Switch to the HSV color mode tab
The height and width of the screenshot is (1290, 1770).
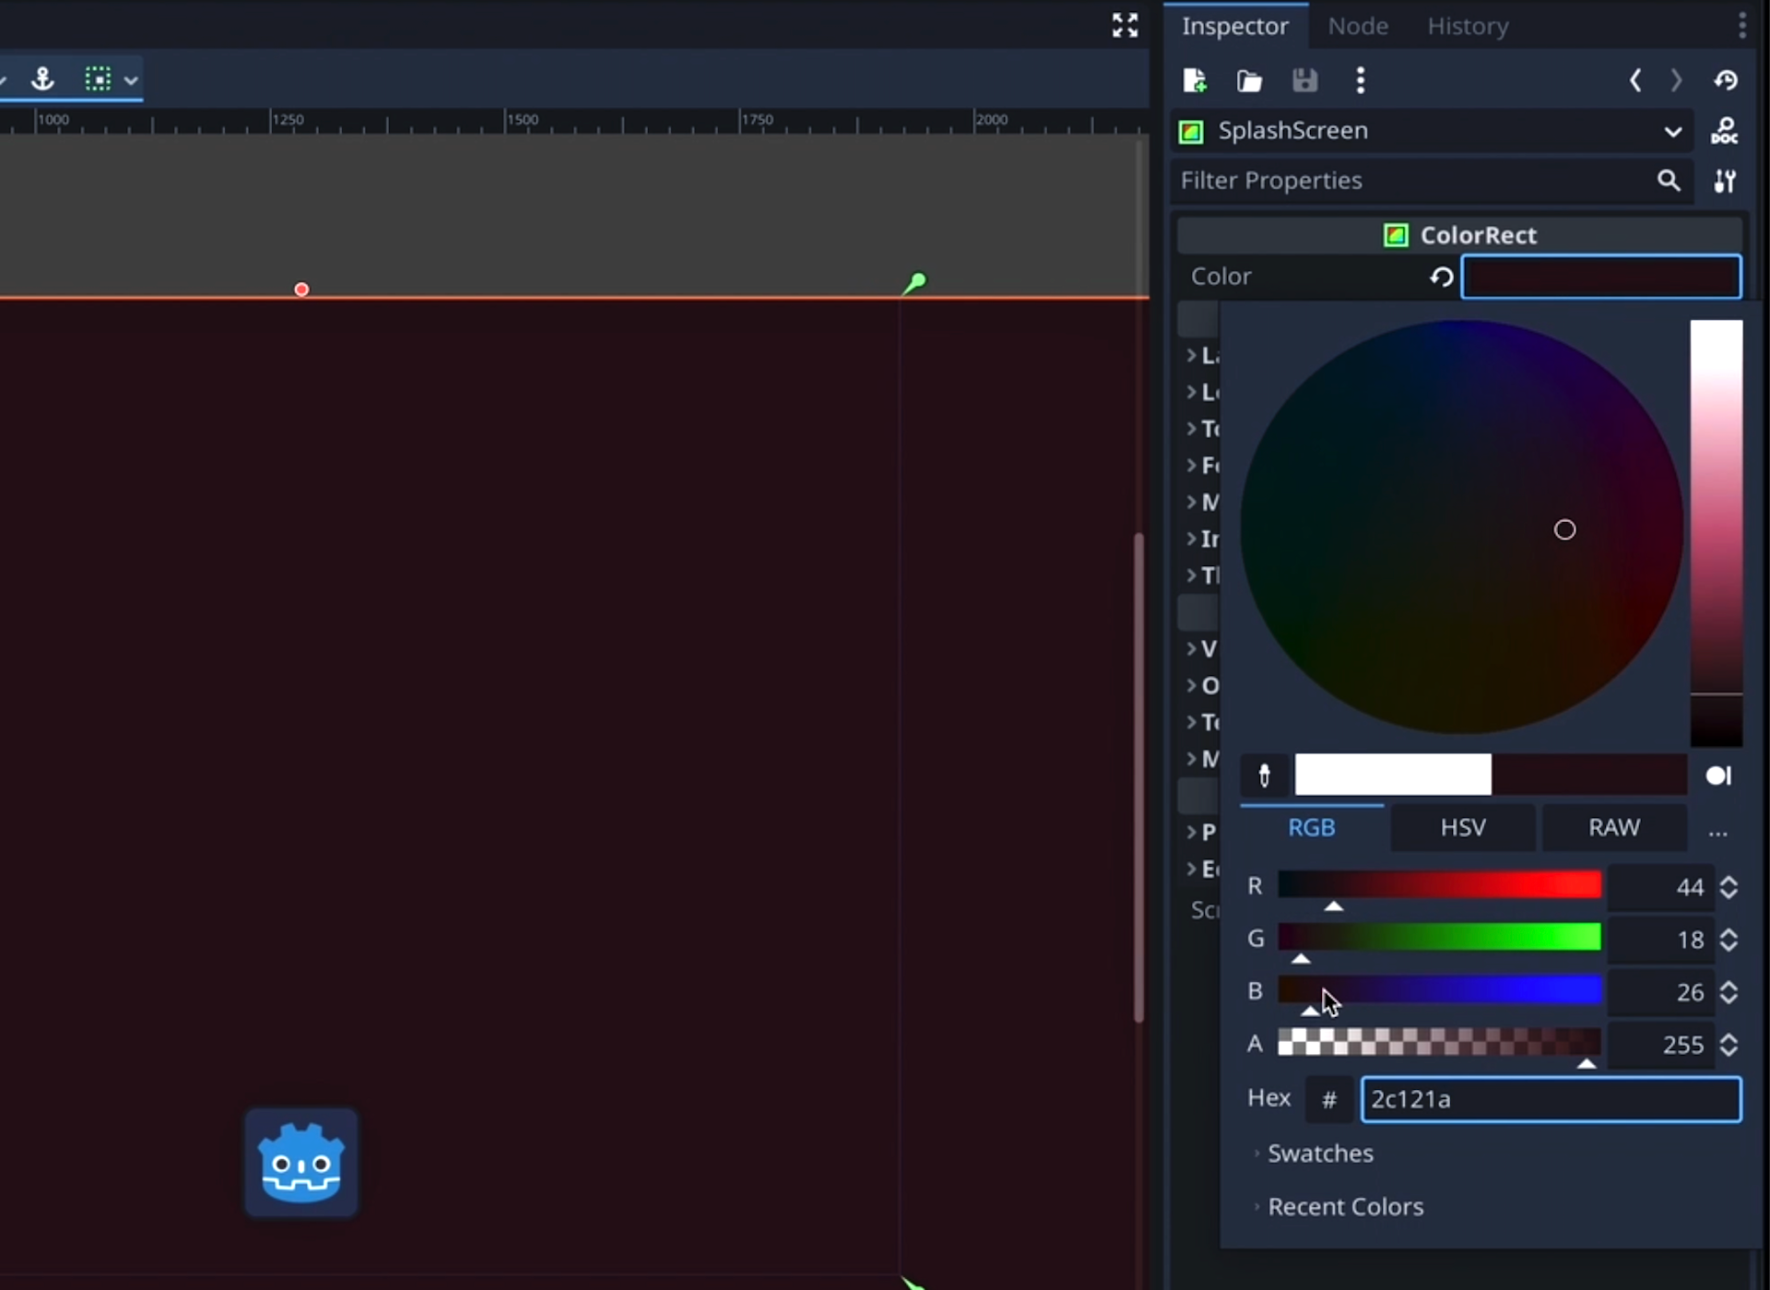coord(1464,826)
